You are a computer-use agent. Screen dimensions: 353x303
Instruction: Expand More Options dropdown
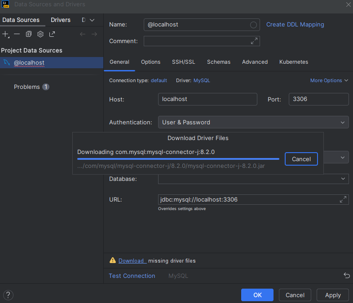click(x=329, y=80)
